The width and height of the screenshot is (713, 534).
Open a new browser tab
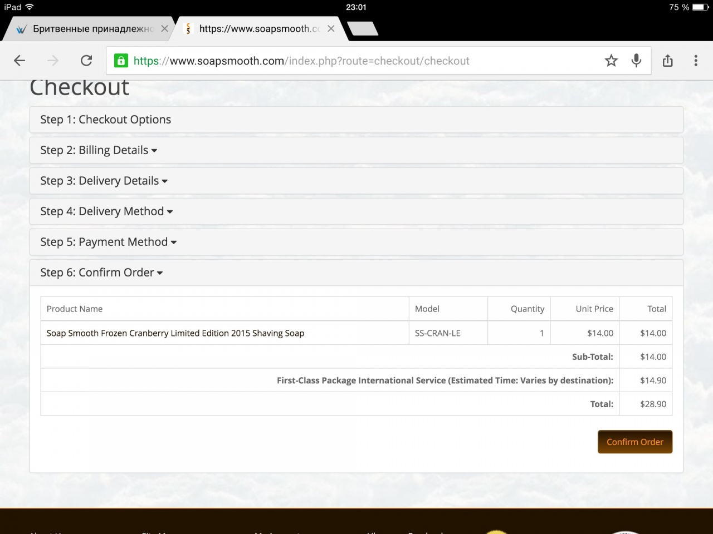click(x=363, y=29)
